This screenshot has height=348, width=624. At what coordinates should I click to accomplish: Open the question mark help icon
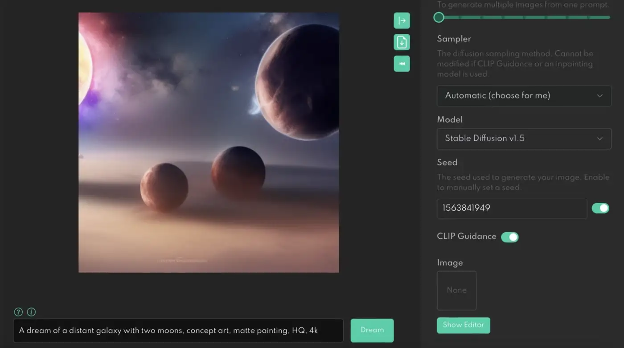(x=18, y=312)
